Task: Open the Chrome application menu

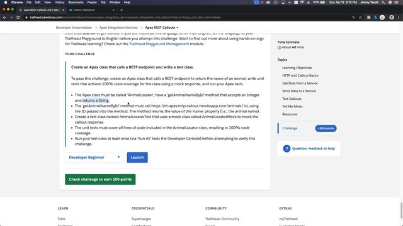Action: pyautogui.click(x=17, y=3)
